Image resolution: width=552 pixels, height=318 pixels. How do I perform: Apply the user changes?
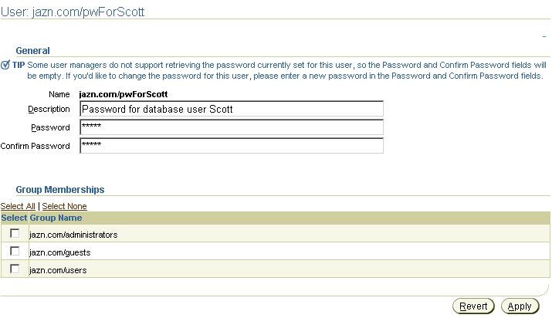pos(520,306)
